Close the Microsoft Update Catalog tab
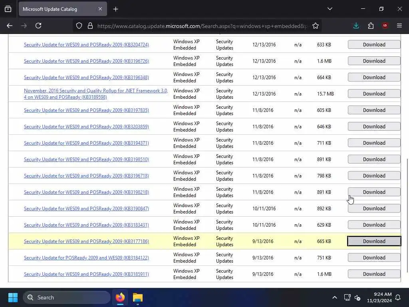 [x=100, y=9]
